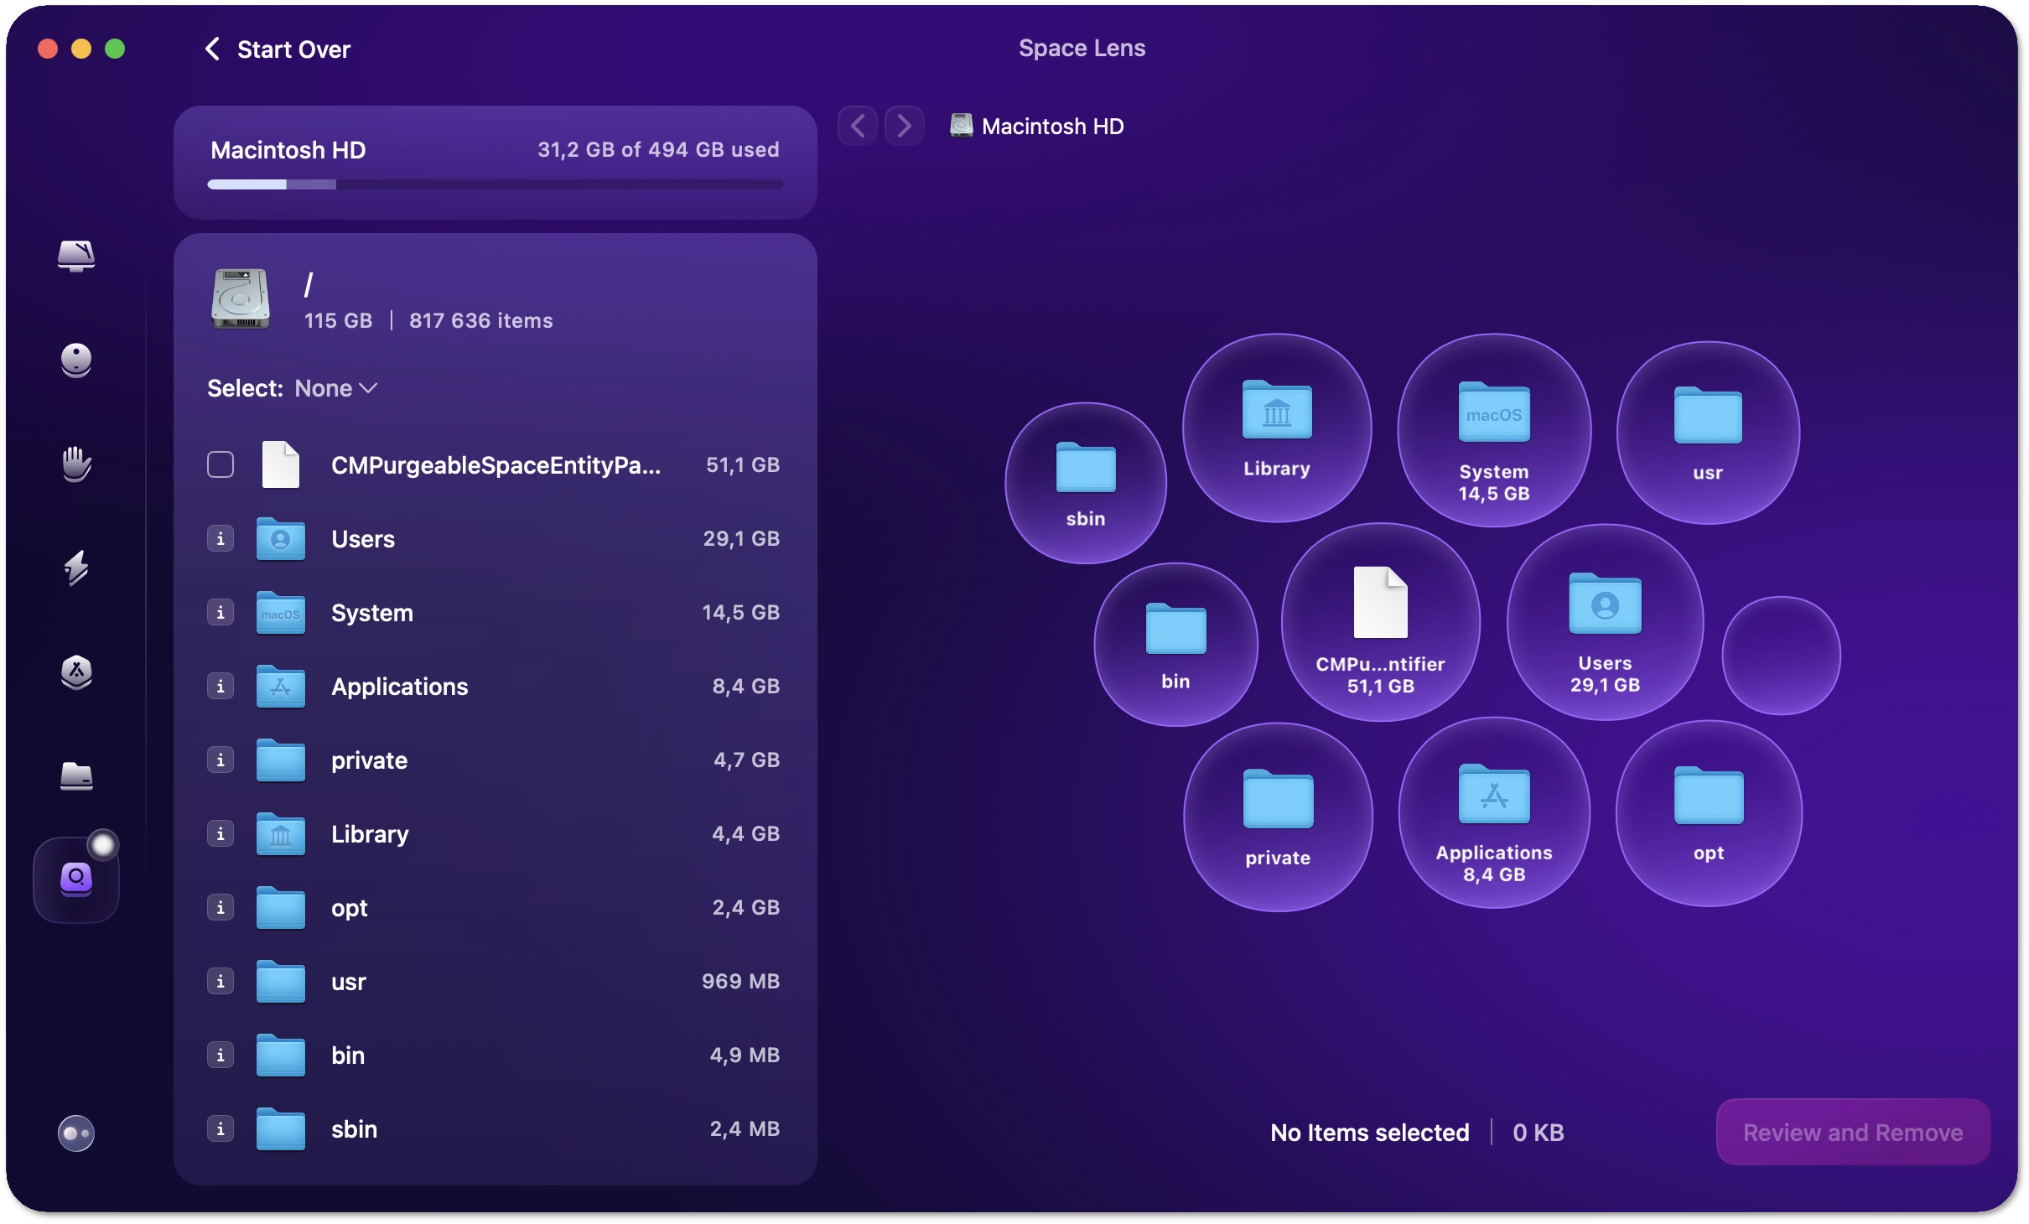The image size is (2029, 1224).
Task: Go back with the navigation left chevron
Action: [x=857, y=127]
